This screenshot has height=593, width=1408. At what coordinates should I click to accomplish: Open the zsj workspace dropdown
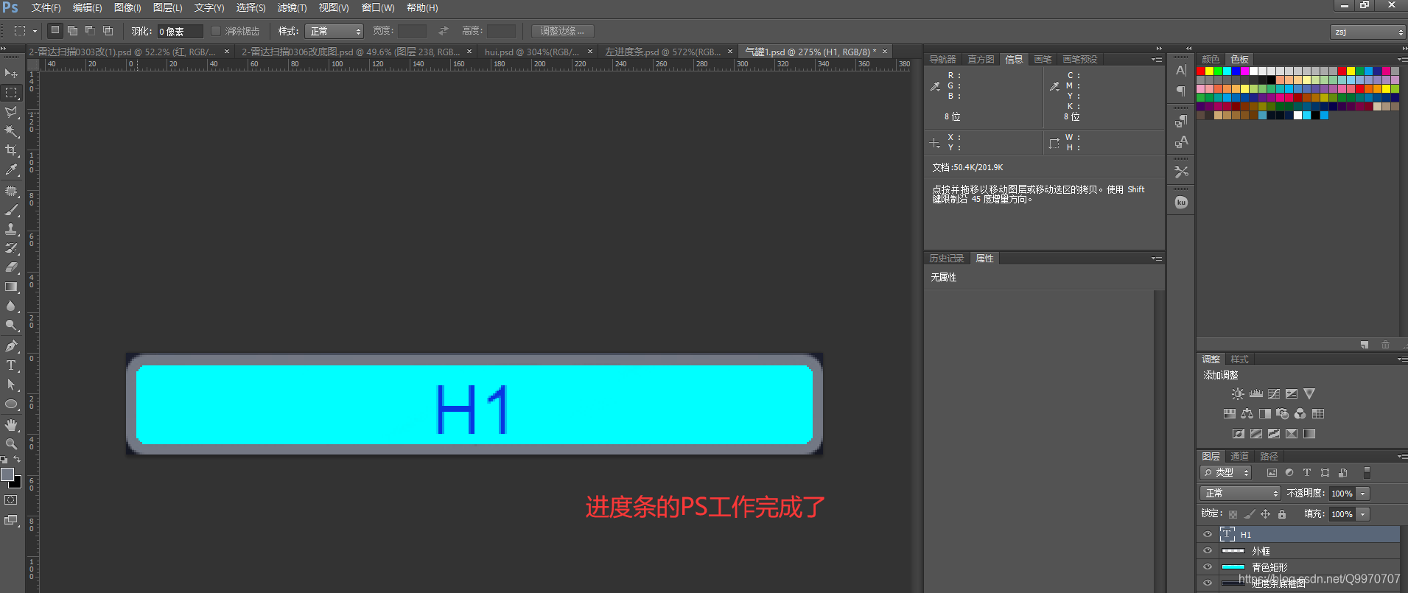pyautogui.click(x=1368, y=32)
